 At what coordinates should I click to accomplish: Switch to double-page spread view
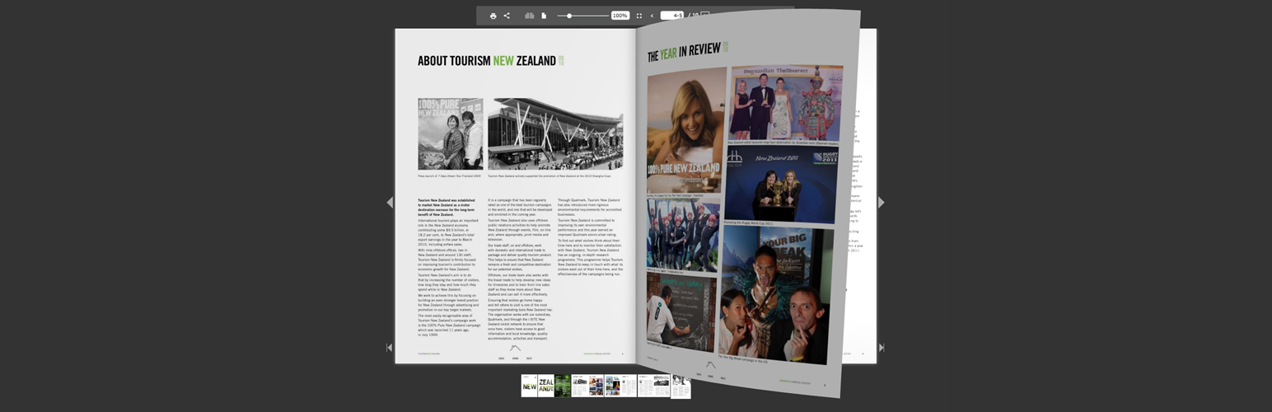click(530, 16)
